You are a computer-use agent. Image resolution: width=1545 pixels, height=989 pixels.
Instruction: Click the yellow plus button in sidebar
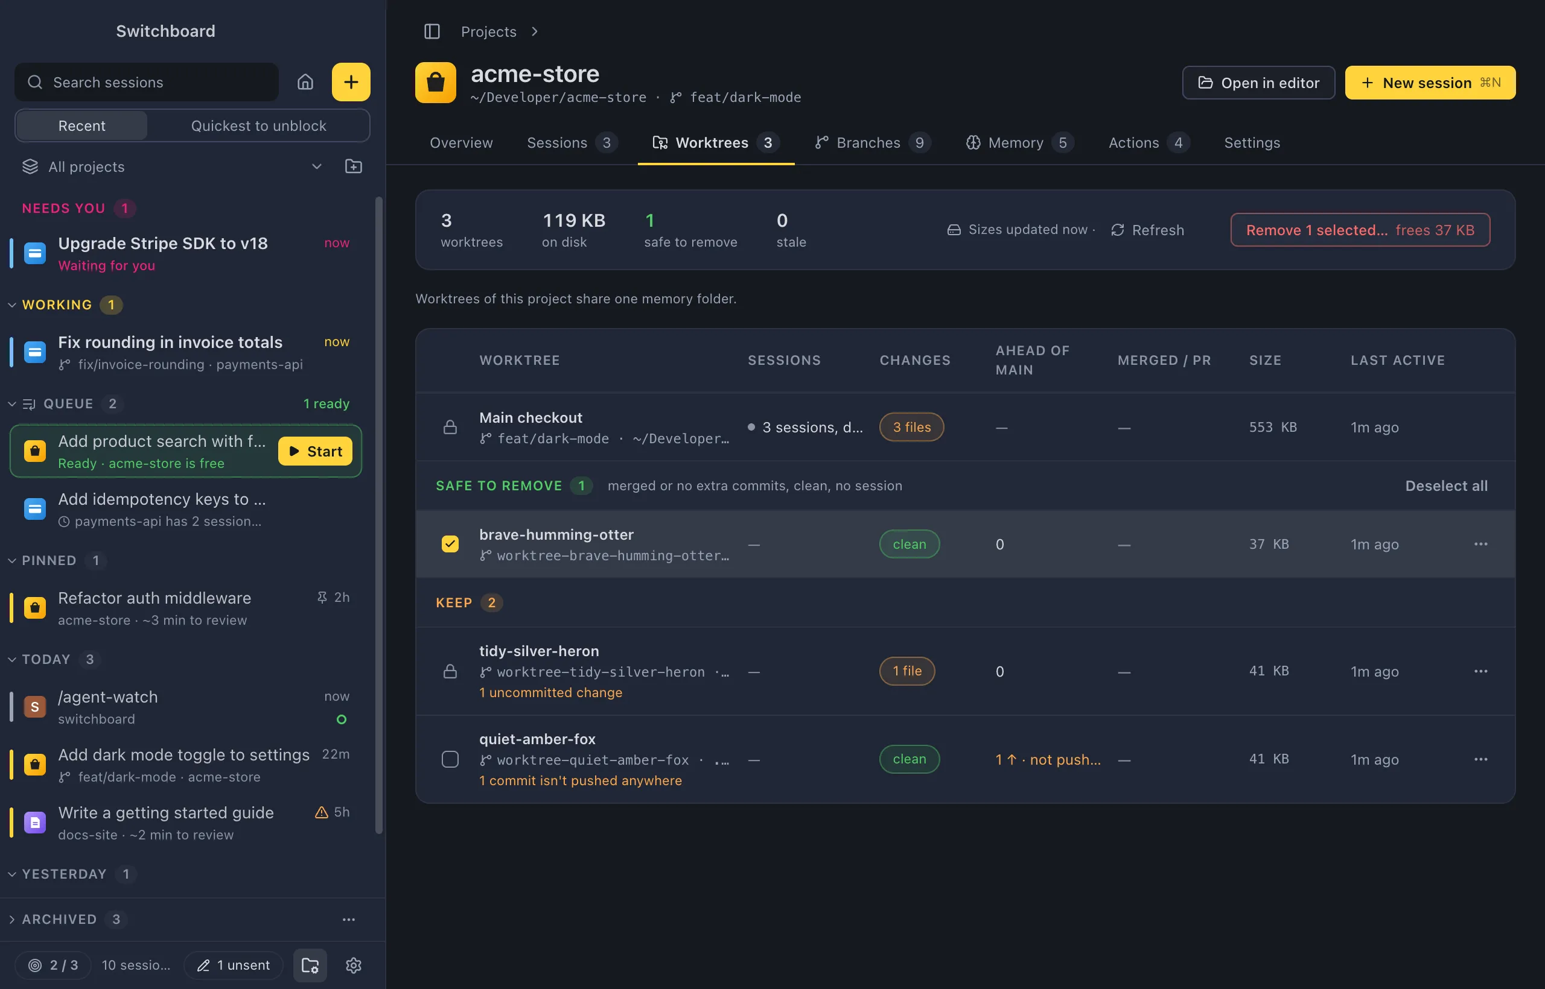351,82
